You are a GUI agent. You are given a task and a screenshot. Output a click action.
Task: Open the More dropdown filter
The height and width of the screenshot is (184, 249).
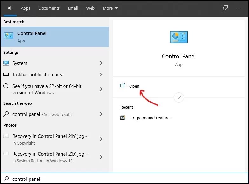coord(111,8)
